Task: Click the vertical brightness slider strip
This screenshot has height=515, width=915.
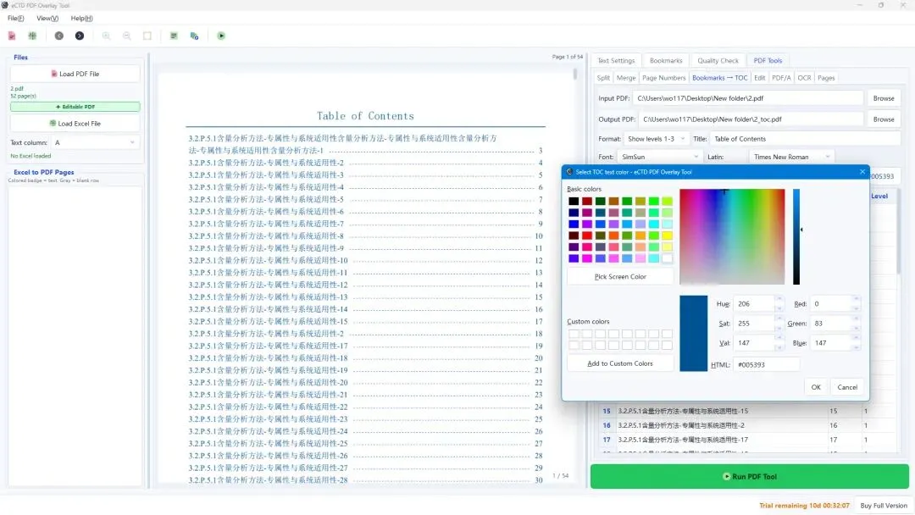Action: coord(796,237)
